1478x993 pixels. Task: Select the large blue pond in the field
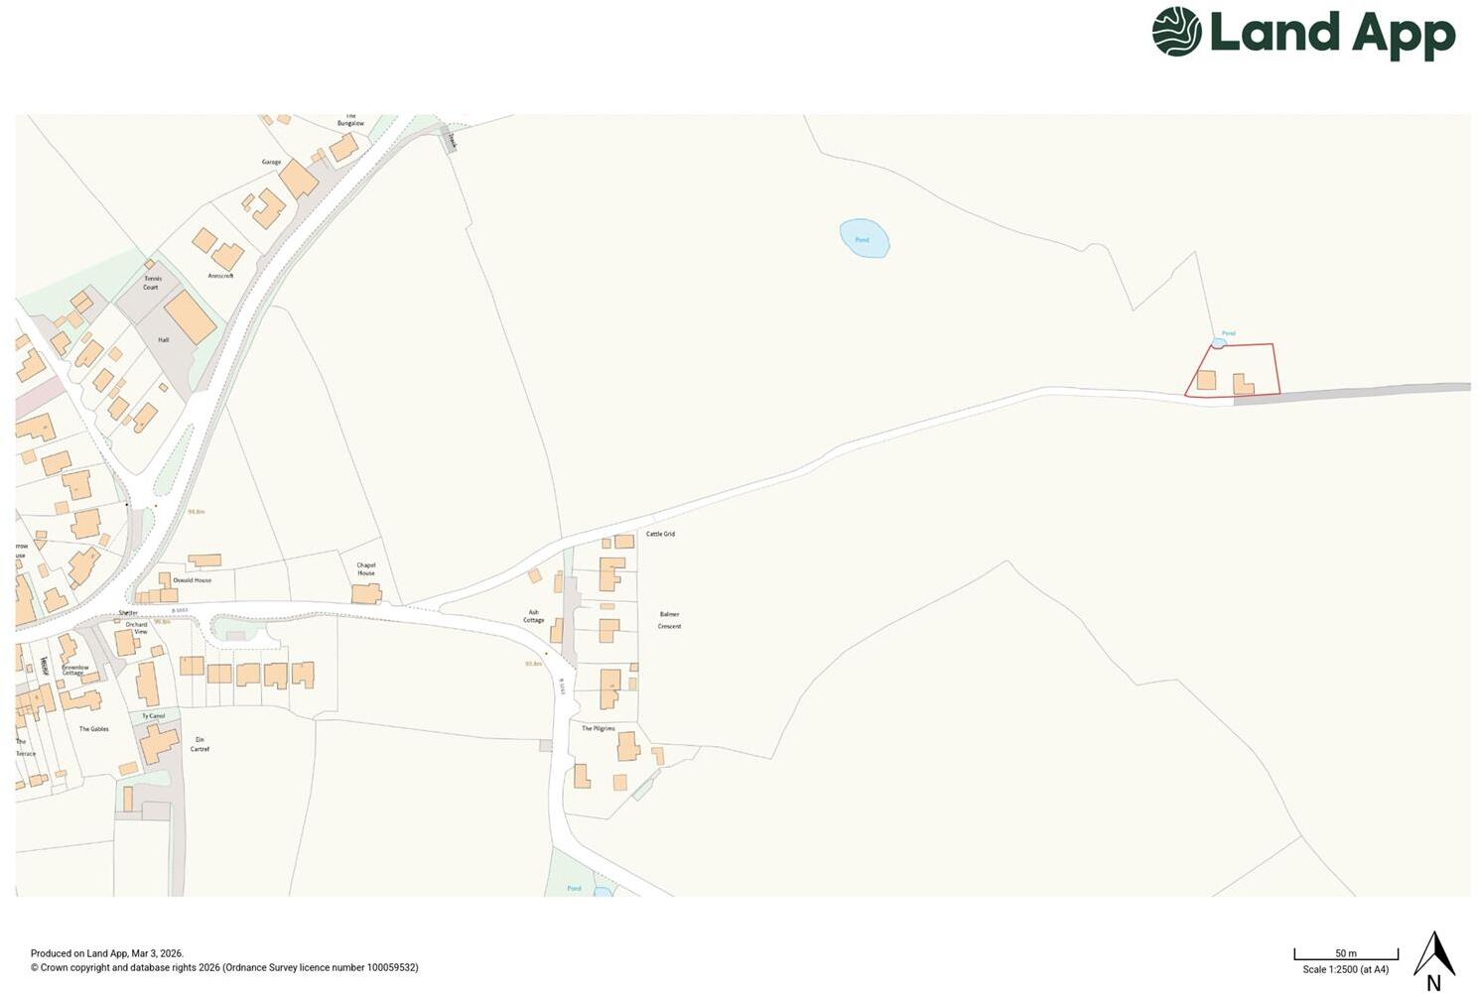(x=864, y=238)
